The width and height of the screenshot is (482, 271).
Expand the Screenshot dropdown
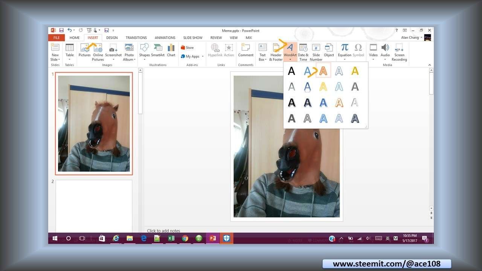(x=113, y=59)
